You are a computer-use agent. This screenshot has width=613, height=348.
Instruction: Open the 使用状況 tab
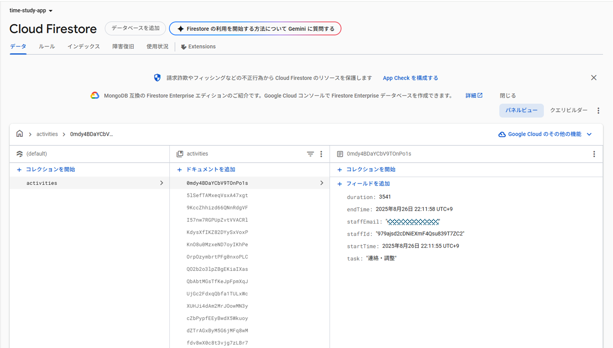click(157, 47)
